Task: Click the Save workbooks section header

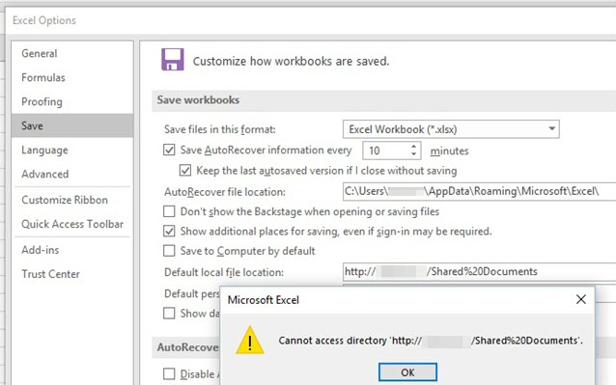Action: point(198,100)
